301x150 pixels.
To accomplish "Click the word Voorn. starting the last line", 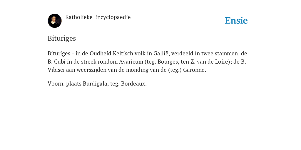I will pyautogui.click(x=56, y=84).
